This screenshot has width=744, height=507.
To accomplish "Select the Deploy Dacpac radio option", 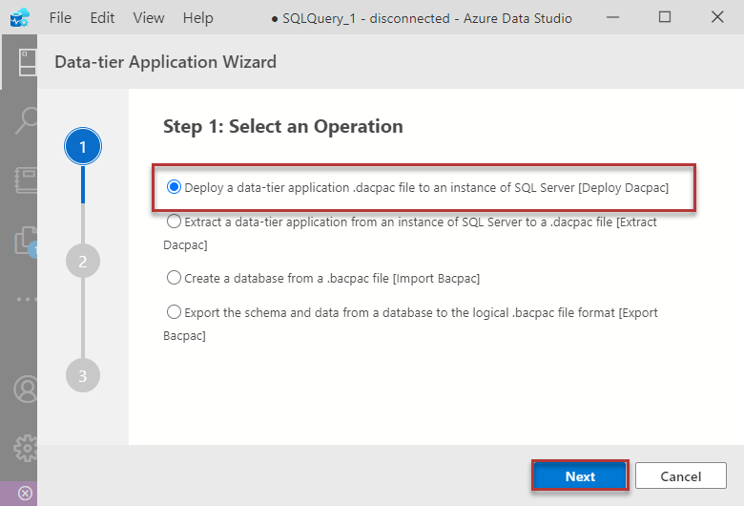I will (x=174, y=187).
